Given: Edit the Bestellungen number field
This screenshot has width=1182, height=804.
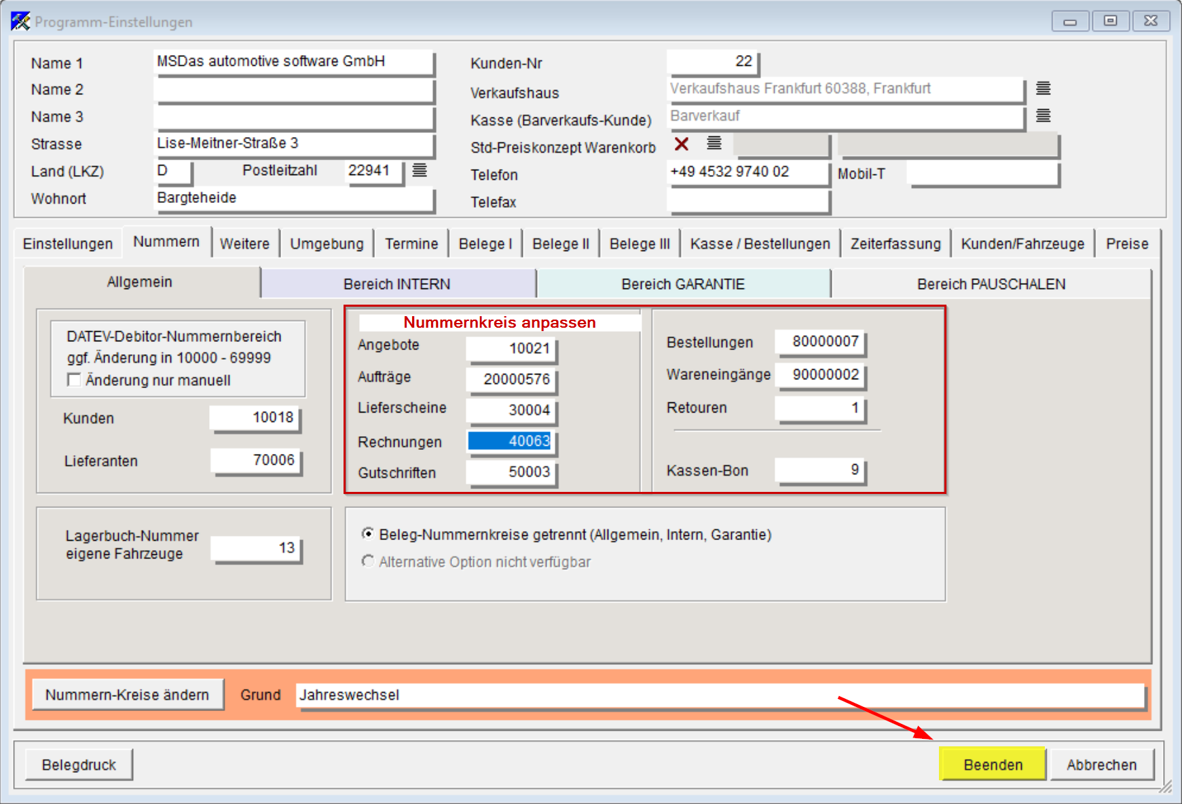Looking at the screenshot, I should pyautogui.click(x=820, y=342).
